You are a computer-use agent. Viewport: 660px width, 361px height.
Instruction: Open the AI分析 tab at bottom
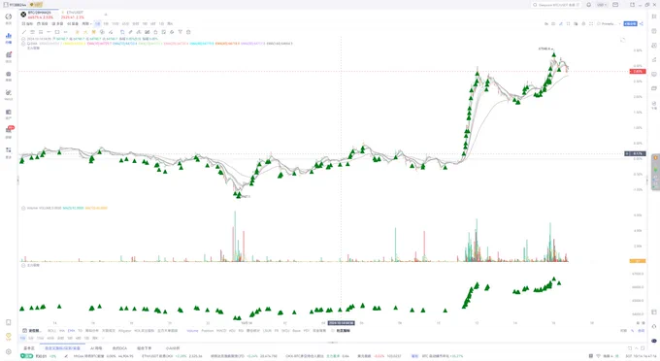pyautogui.click(x=173, y=348)
